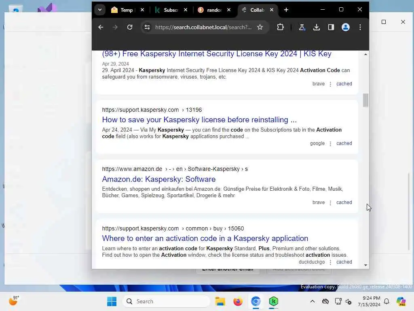Open Firefox from the taskbar

tap(238, 301)
